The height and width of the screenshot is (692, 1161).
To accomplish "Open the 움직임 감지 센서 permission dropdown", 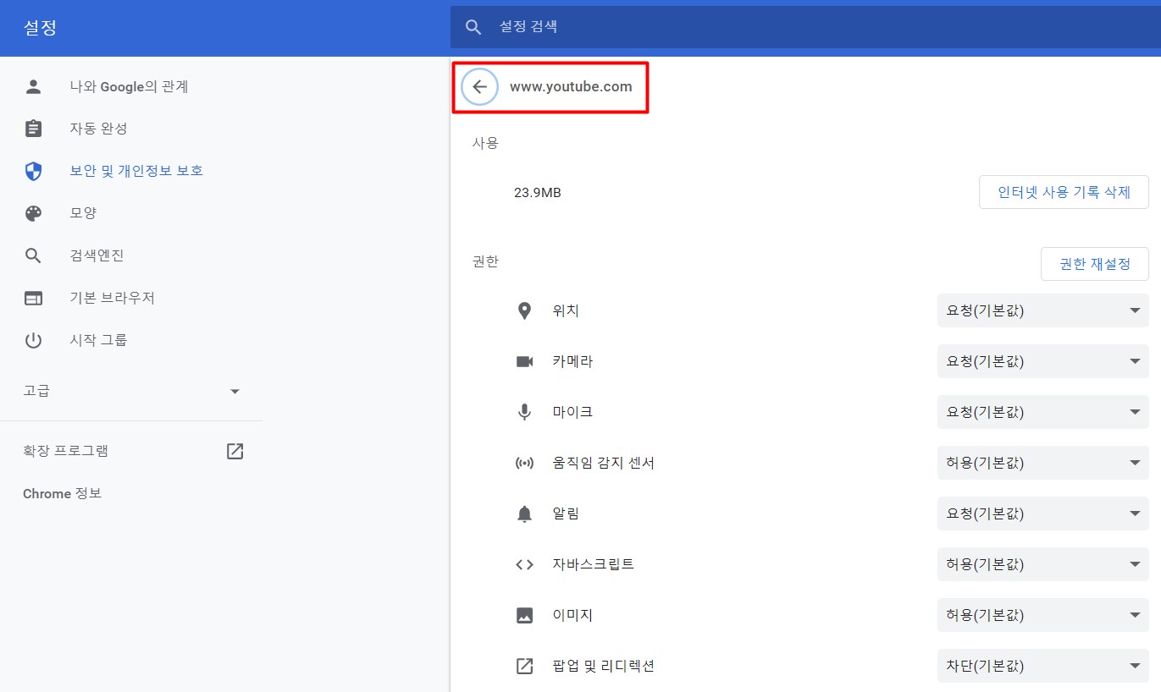I will [1042, 463].
